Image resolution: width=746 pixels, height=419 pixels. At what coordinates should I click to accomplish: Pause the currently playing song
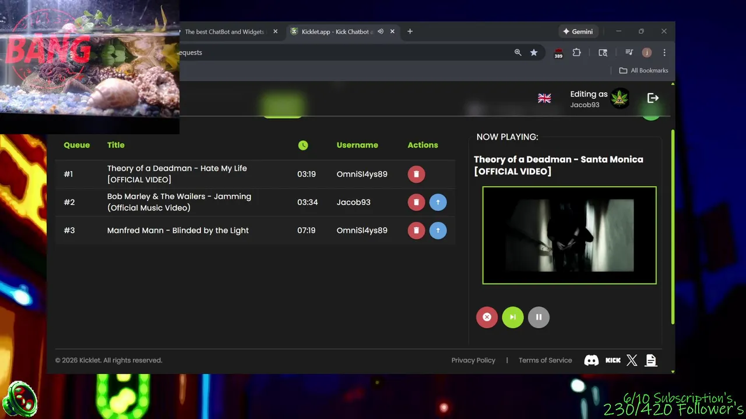539,317
